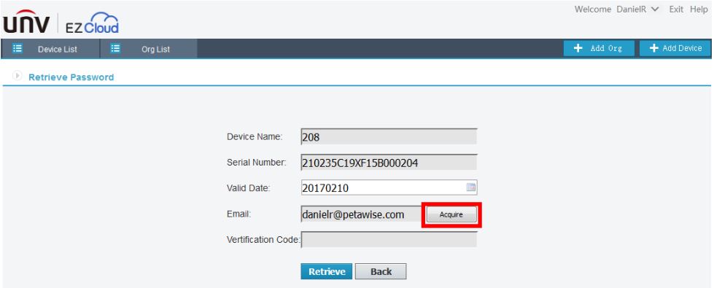The width and height of the screenshot is (714, 288).
Task: Switch to the Org List tab
Action: (x=149, y=49)
